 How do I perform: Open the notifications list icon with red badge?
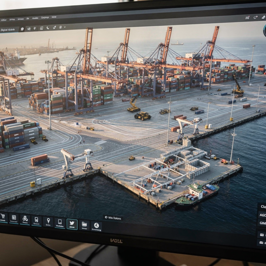247,17
